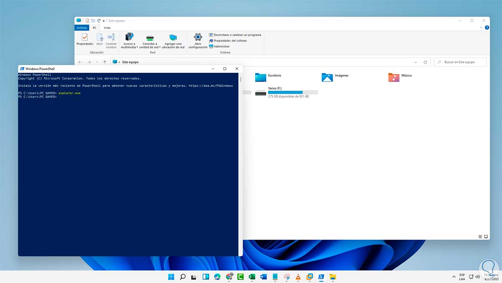Switch Explorer to large icons view
The height and width of the screenshot is (283, 502).
486,237
